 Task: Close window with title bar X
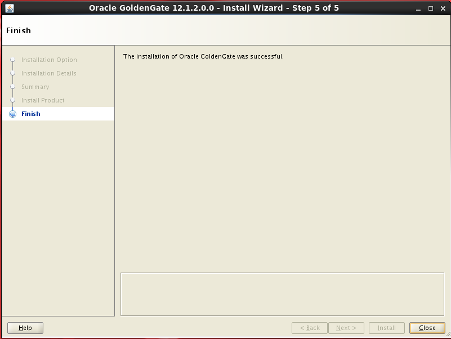(443, 8)
